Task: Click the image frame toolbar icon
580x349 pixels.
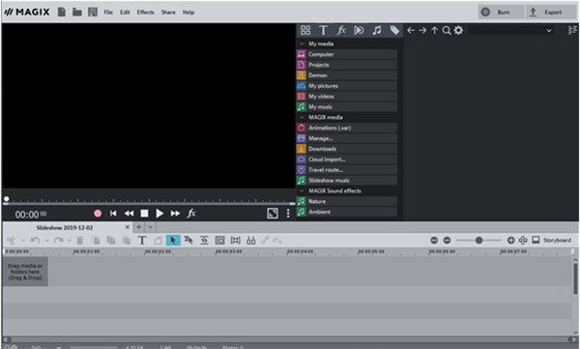Action: [x=219, y=241]
